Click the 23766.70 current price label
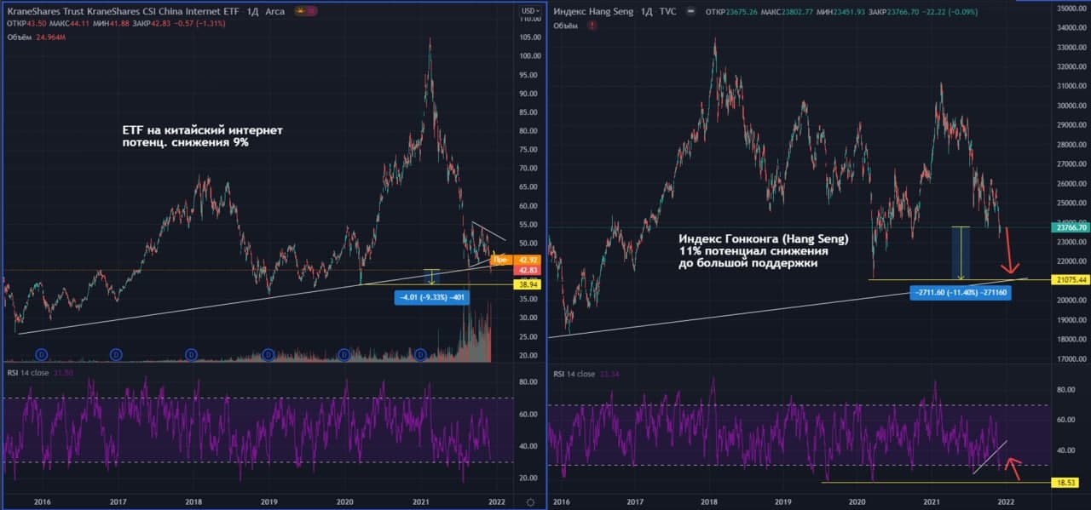 tap(1071, 227)
